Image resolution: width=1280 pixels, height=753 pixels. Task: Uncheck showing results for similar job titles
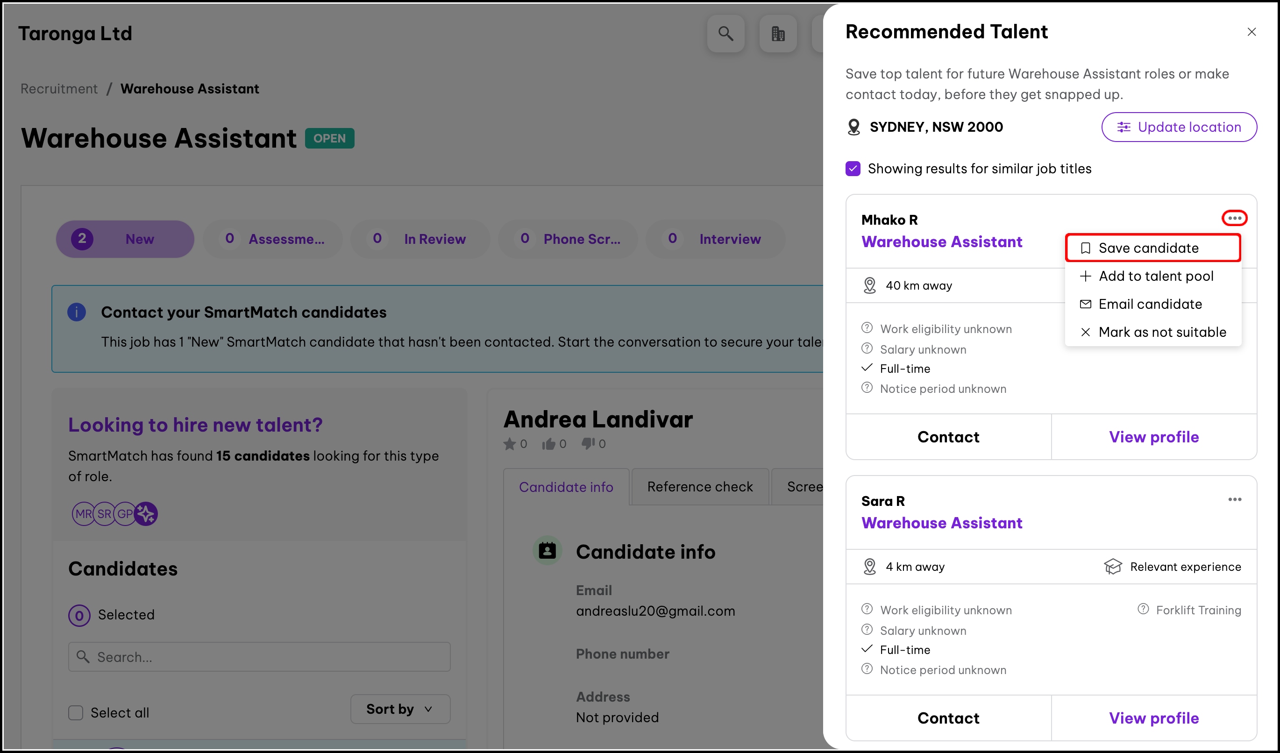pyautogui.click(x=853, y=169)
